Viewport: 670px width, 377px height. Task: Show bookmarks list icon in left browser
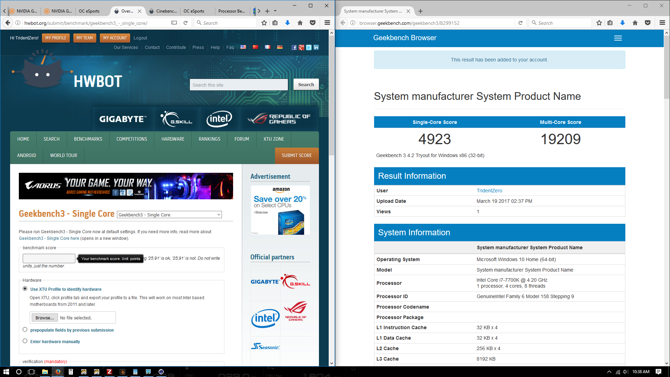[x=275, y=23]
